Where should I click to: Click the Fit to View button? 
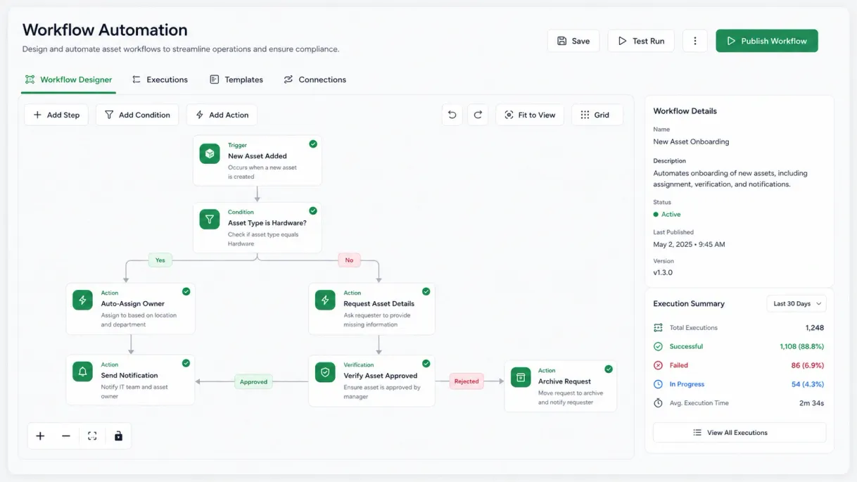coord(530,115)
